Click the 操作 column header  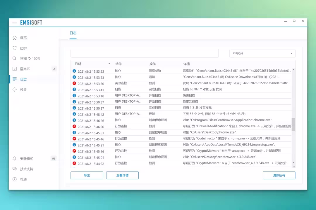[x=152, y=64]
